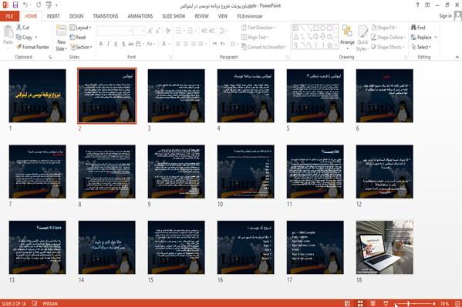Screen dimensions: 462x307
Task: Toggle Bold formatting button
Action: tap(101, 44)
